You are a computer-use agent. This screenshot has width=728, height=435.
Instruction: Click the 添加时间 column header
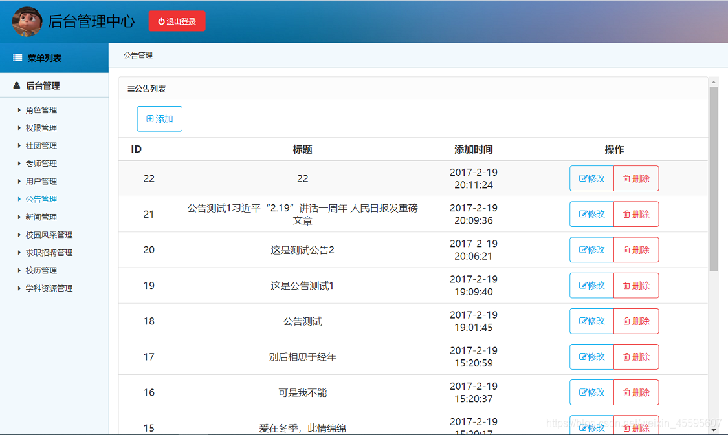474,149
